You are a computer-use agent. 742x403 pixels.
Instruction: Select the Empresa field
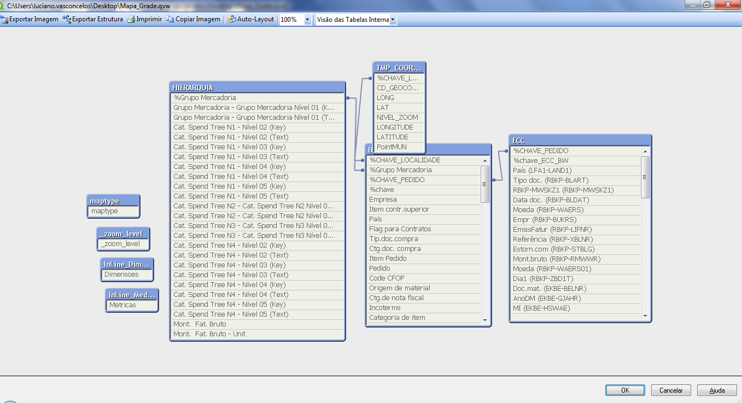(x=424, y=200)
